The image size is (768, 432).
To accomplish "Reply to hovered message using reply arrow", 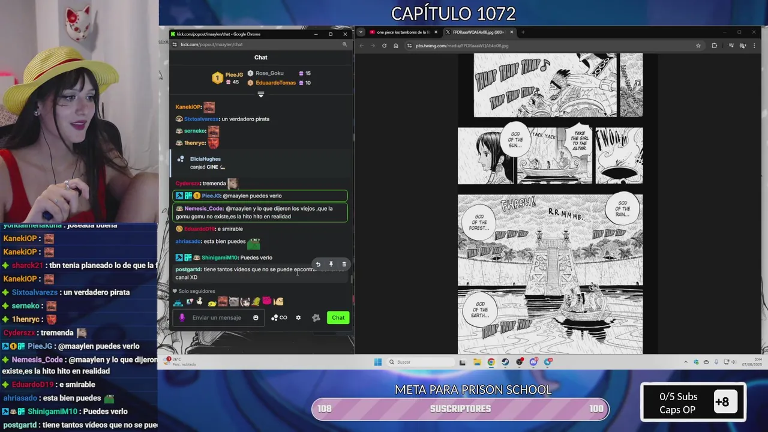I will click(x=318, y=264).
